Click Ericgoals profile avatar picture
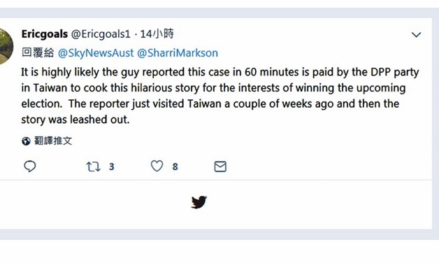 (6, 46)
